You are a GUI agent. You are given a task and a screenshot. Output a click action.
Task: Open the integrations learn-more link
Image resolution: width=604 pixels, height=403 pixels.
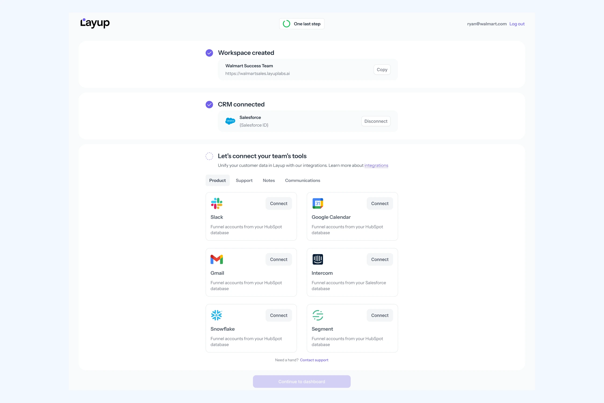click(x=376, y=165)
